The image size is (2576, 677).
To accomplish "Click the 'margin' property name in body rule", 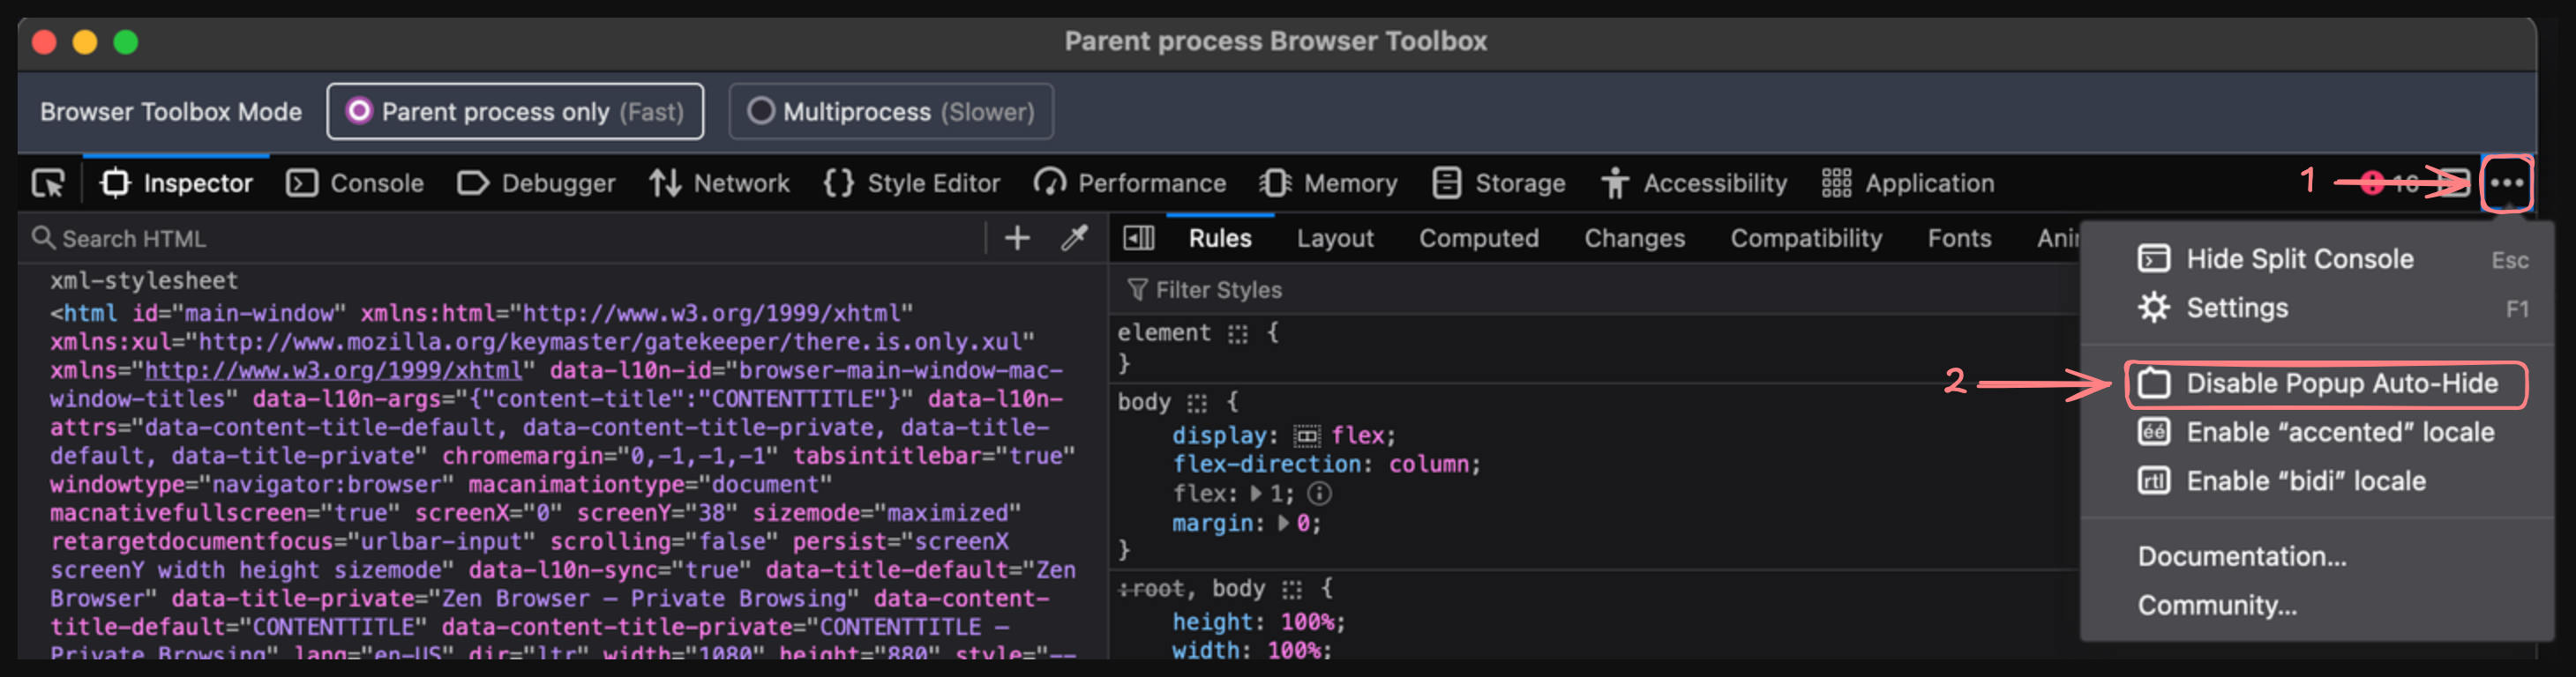I will pyautogui.click(x=1212, y=524).
